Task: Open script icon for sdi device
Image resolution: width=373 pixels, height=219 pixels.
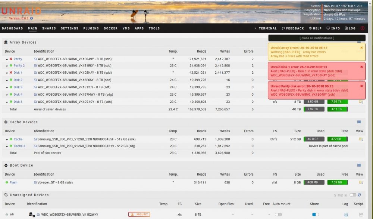Action: (x=361, y=215)
